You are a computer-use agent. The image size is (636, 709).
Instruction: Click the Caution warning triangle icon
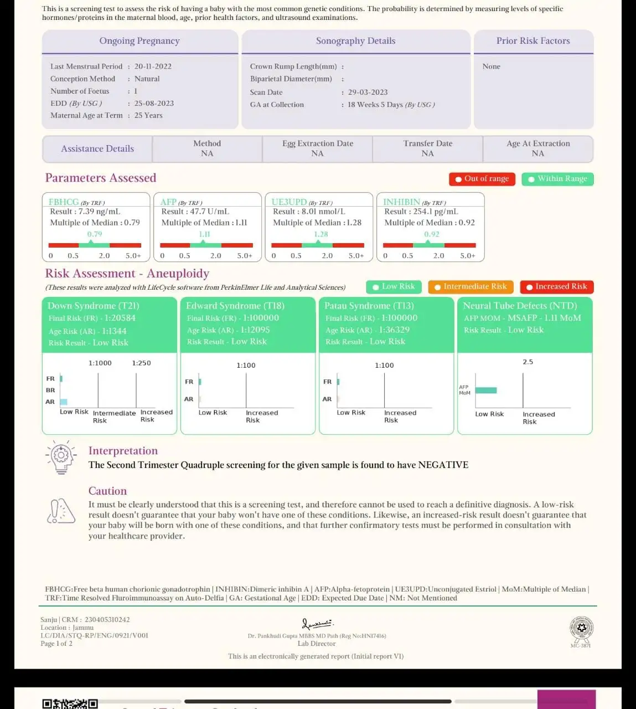61,511
